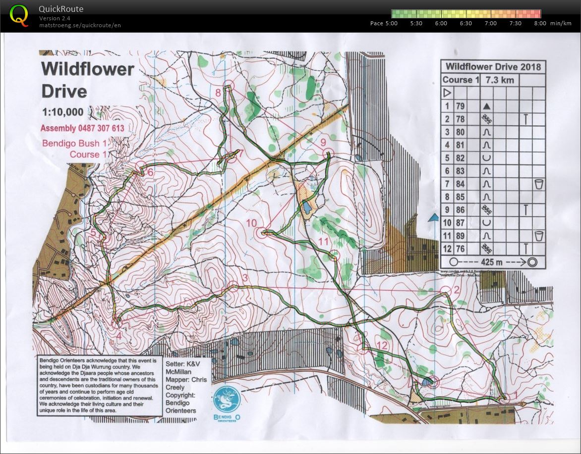The height and width of the screenshot is (454, 581).
Task: Open the matstroeng.se/quickroute/en link
Action: click(80, 25)
